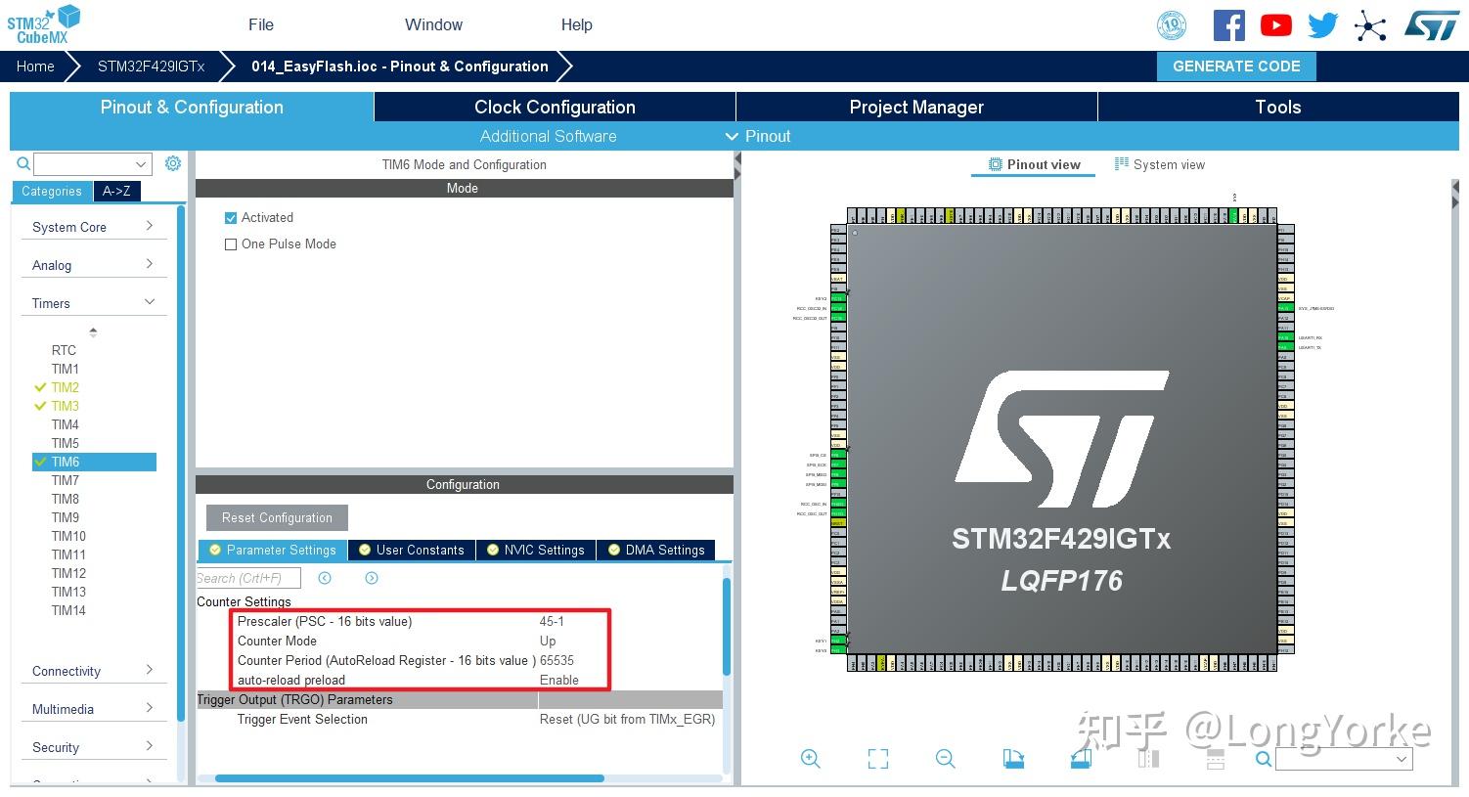Zoom out of the pinout view
The width and height of the screenshot is (1469, 797).
point(944,759)
